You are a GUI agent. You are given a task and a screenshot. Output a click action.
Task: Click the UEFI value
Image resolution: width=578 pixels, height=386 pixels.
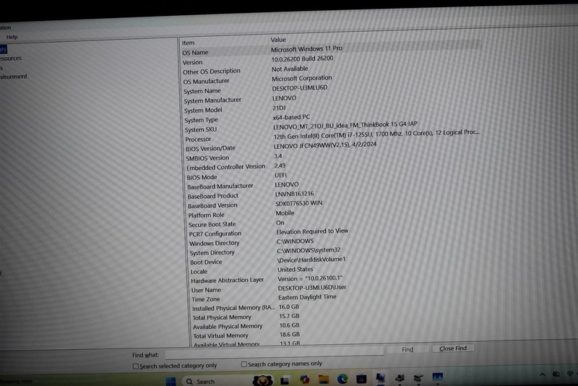pyautogui.click(x=280, y=175)
